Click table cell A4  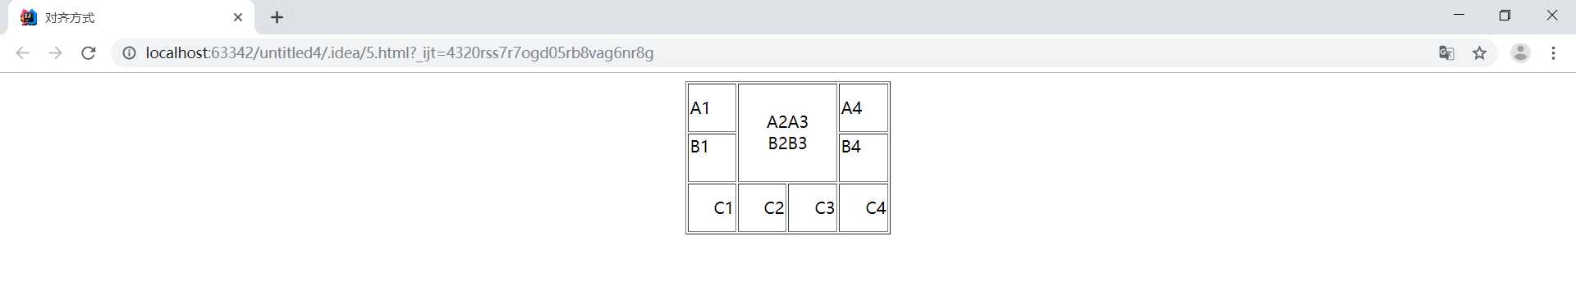864,107
